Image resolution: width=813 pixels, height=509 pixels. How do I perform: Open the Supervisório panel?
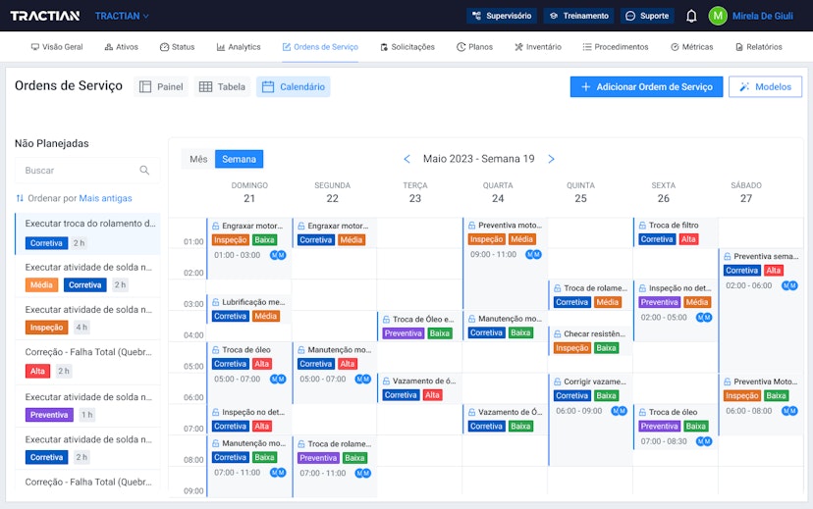(501, 16)
